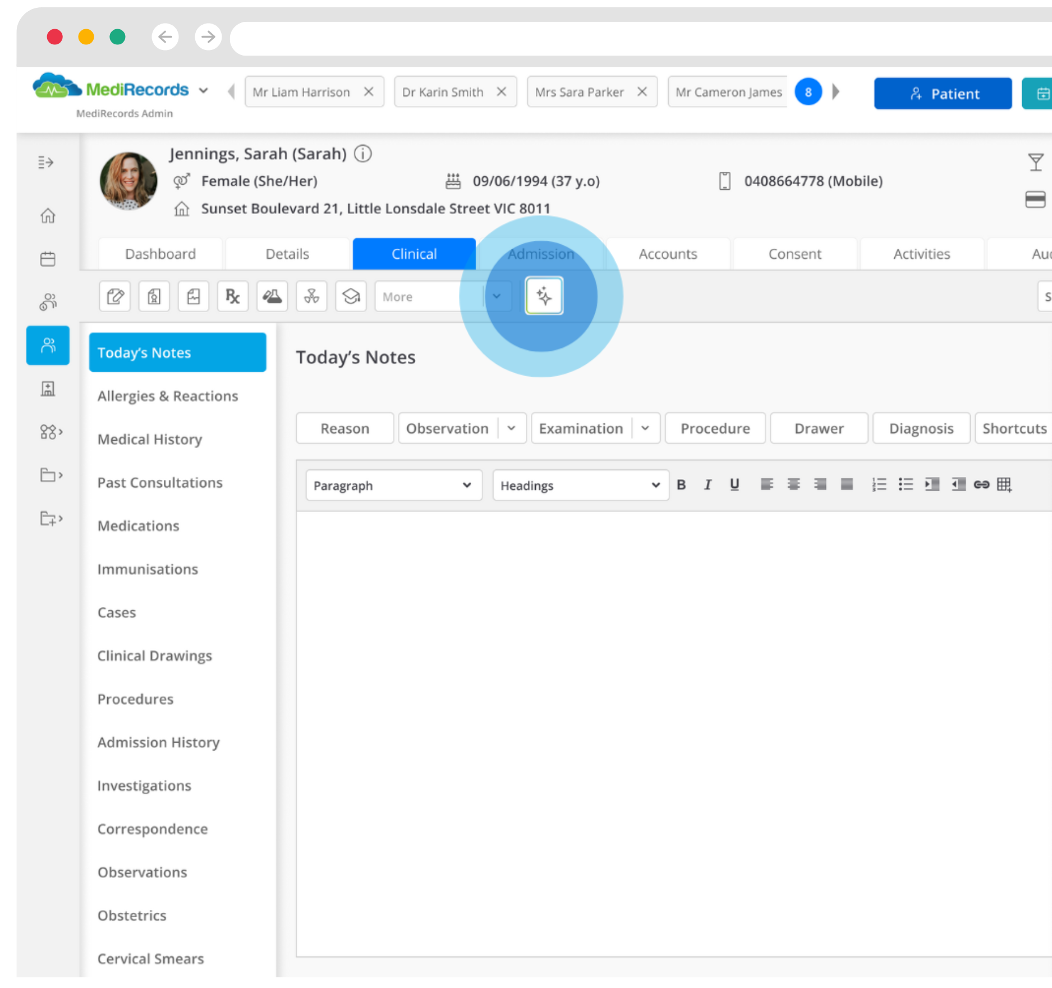Expand the Observation dropdown arrow
Screen dimensions: 1052x988
tap(512, 428)
